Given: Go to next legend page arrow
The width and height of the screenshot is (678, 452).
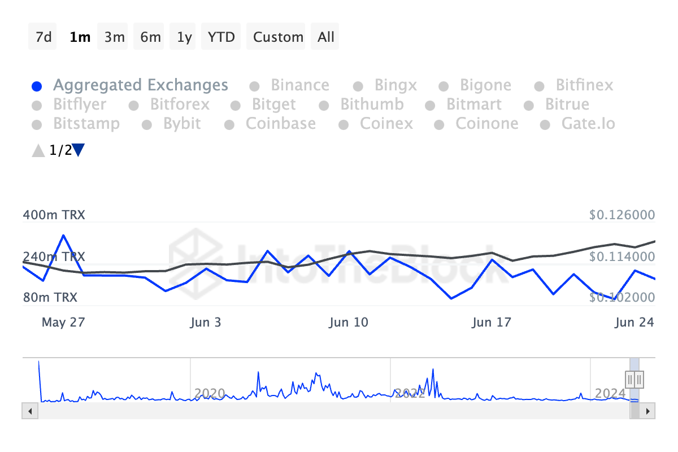Looking at the screenshot, I should [79, 150].
